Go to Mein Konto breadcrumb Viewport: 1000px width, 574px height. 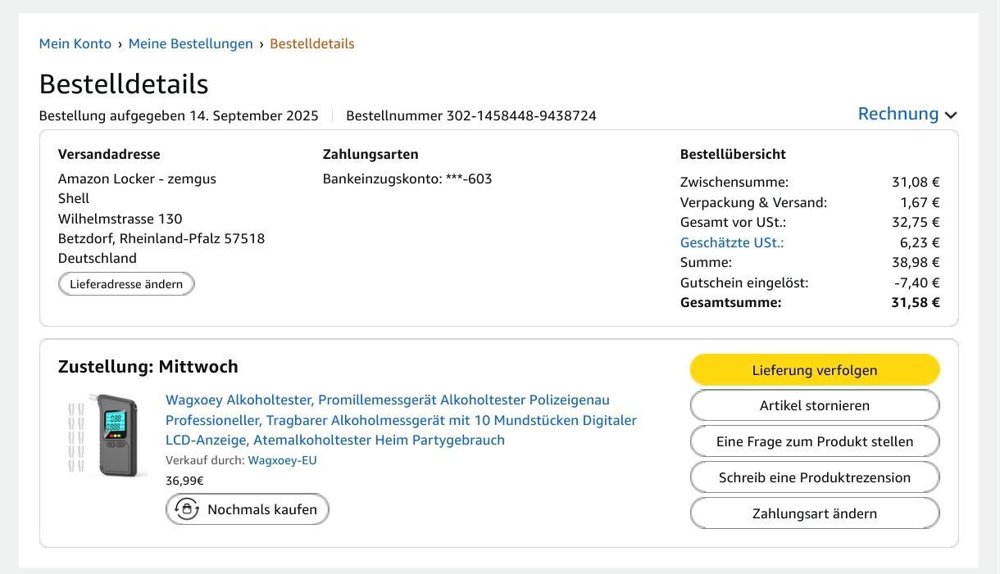[x=75, y=44]
